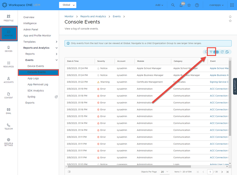Open the cvanepps user menu
This screenshot has width=237, height=175.
point(216,5)
